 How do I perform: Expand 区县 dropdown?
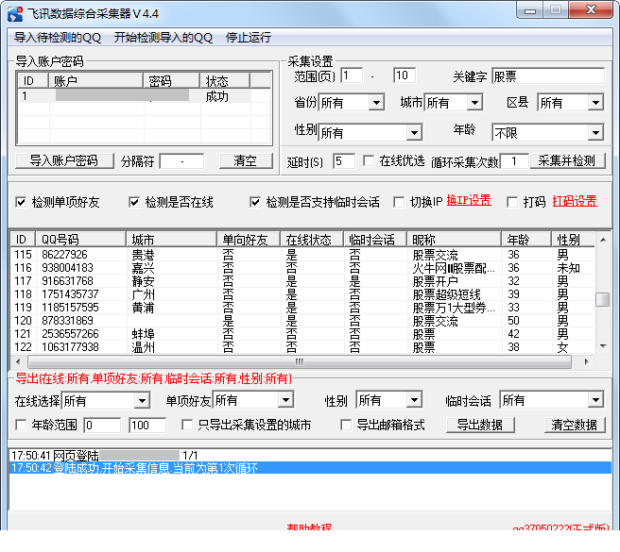coord(595,103)
